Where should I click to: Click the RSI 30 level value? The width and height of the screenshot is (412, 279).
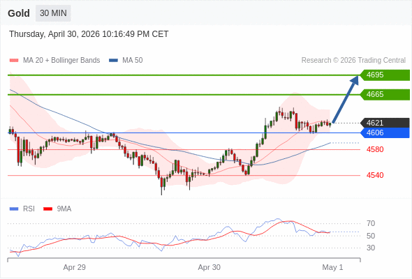(x=371, y=248)
